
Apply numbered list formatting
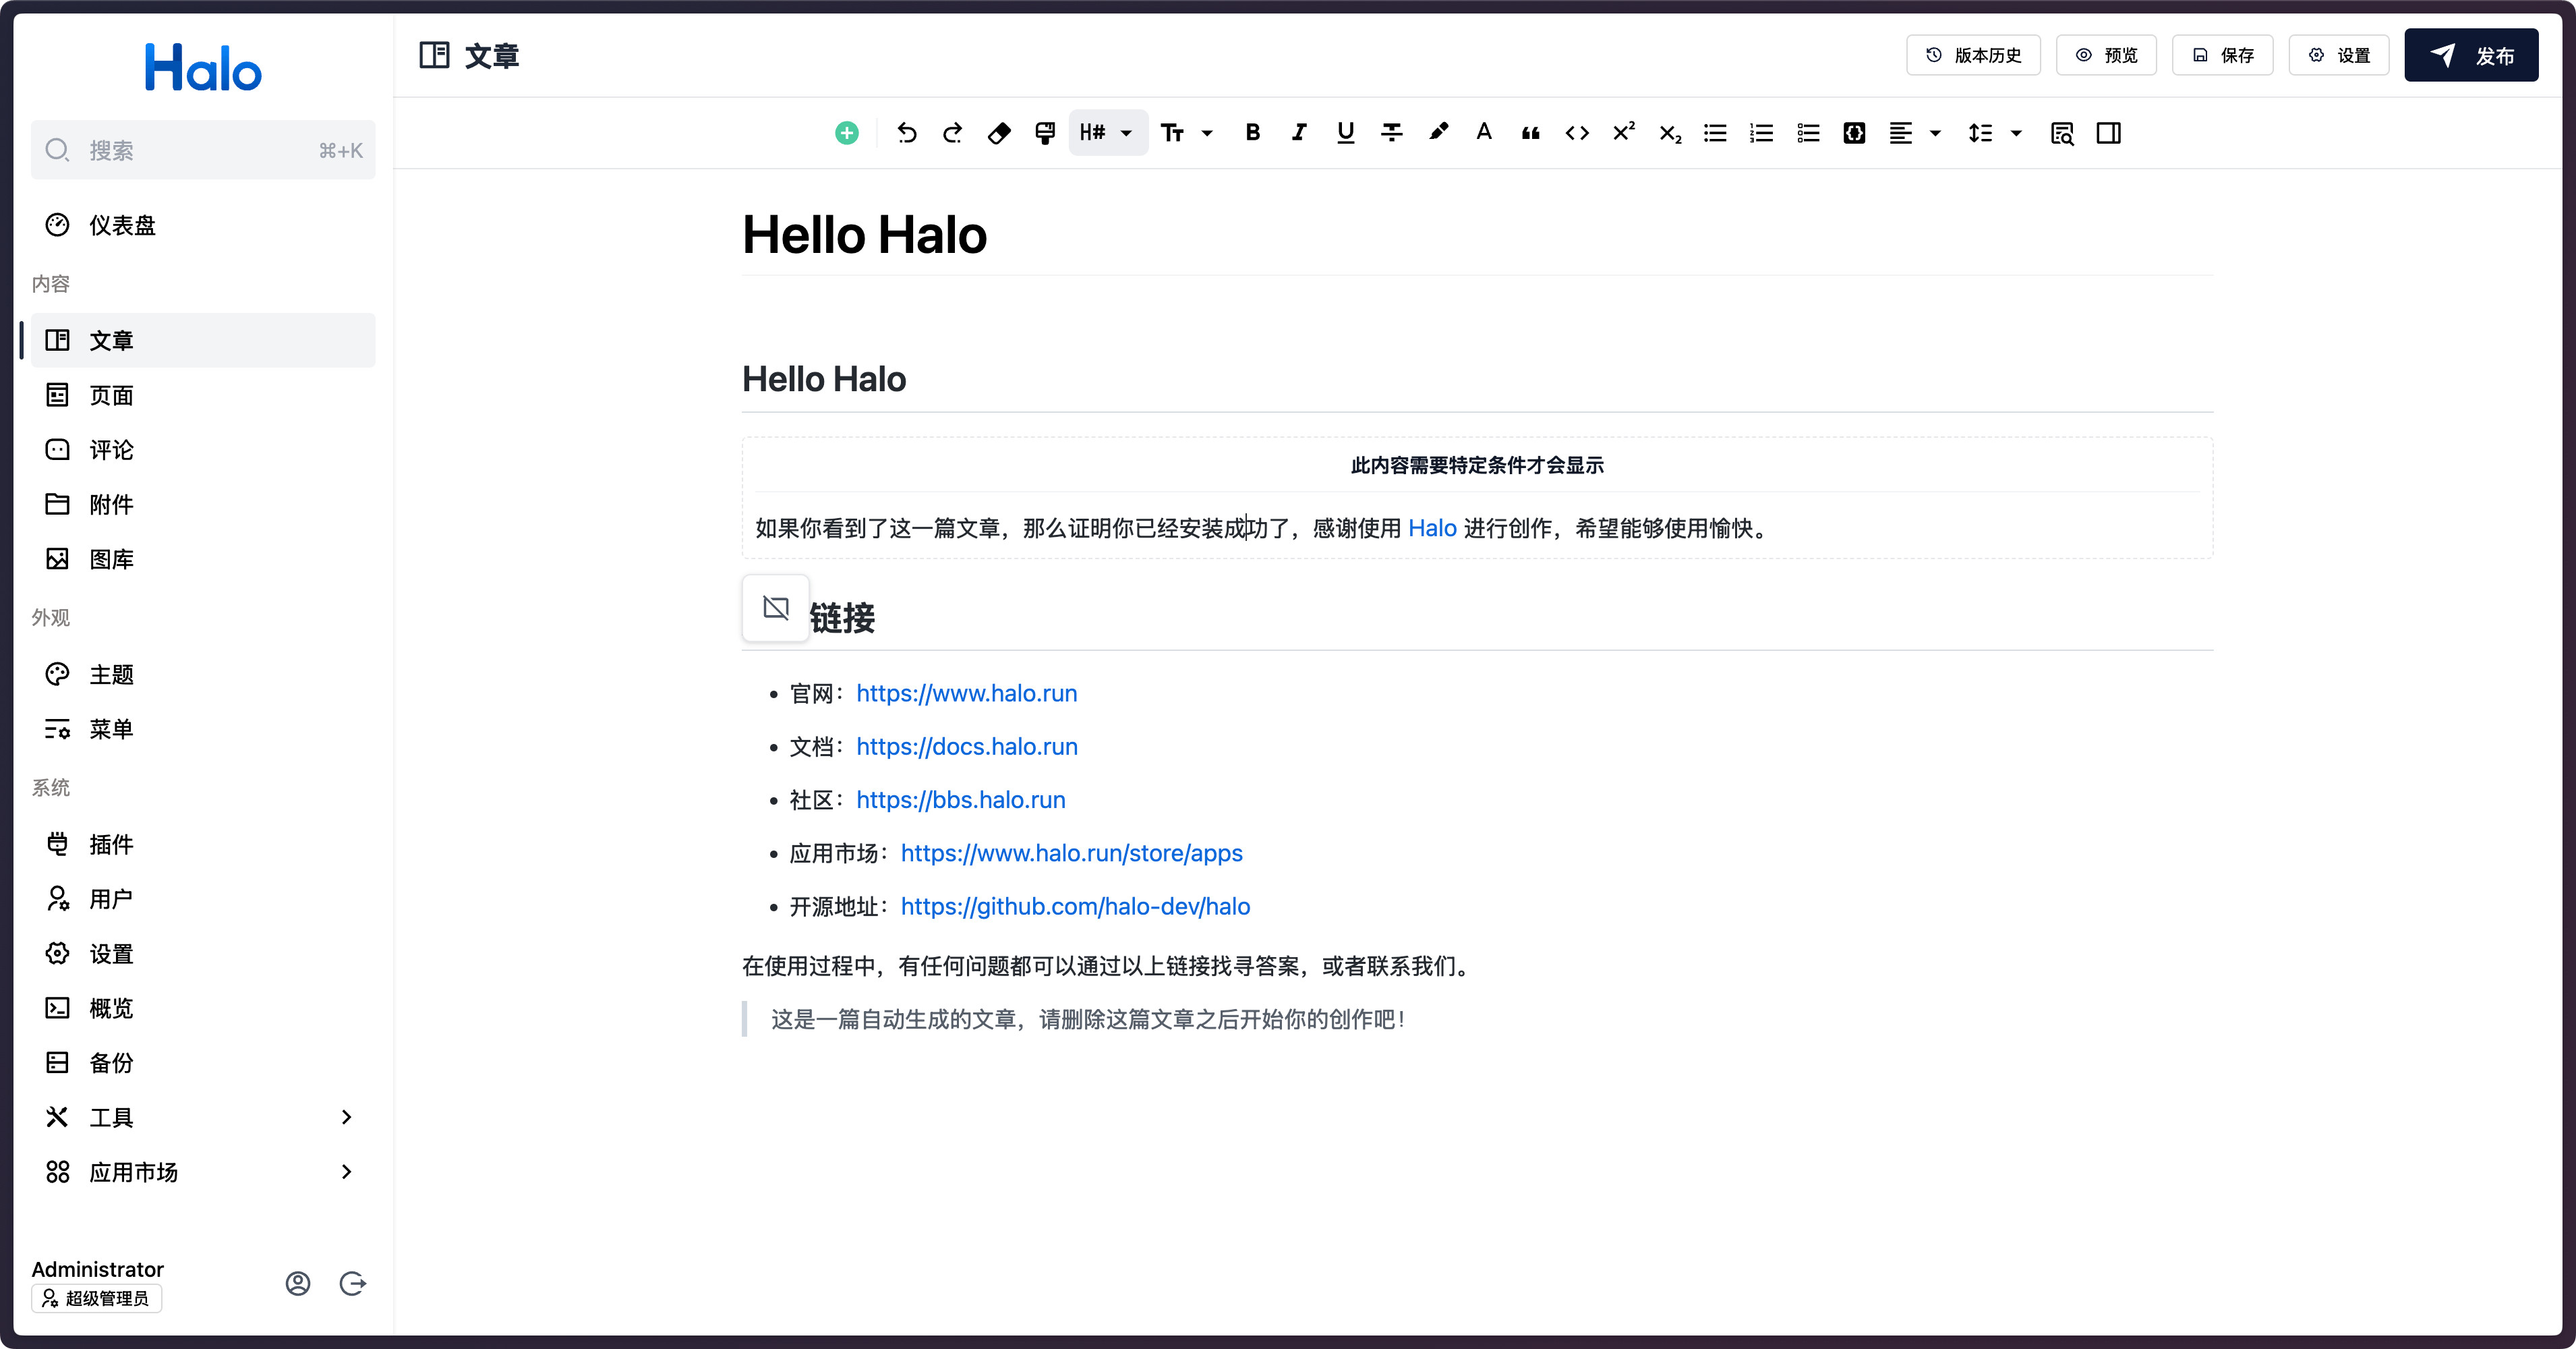(x=1762, y=133)
